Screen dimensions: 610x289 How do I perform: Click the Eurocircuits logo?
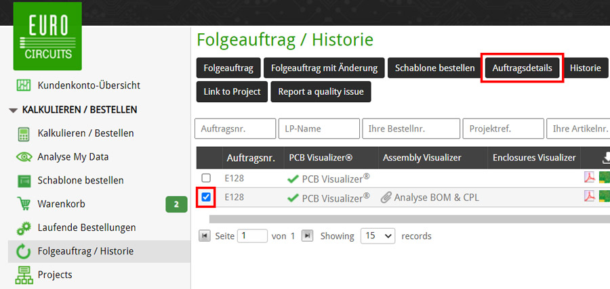(x=47, y=37)
